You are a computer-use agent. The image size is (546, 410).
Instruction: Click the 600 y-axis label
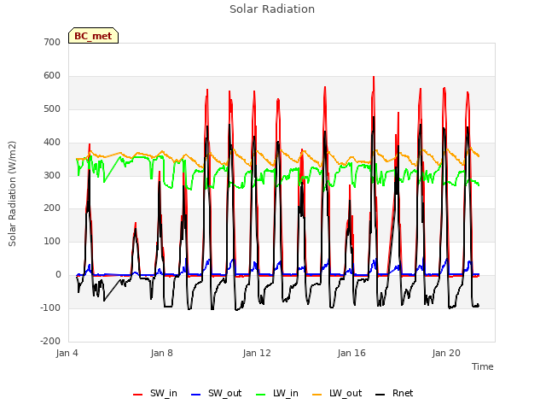point(52,76)
